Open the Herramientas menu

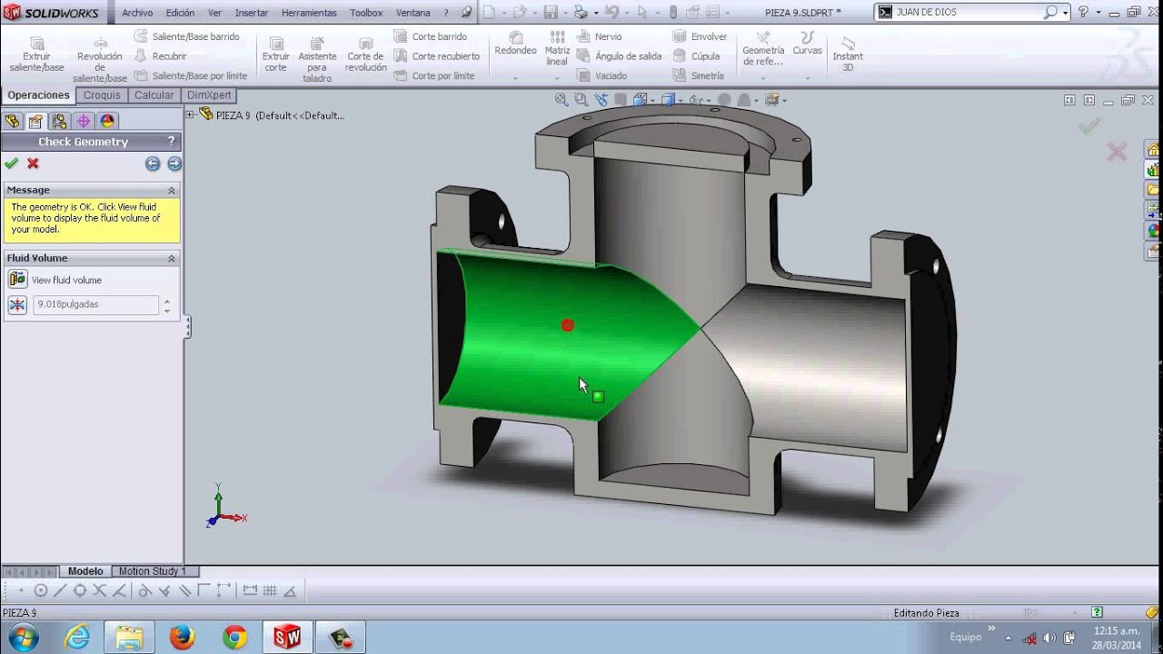pyautogui.click(x=309, y=13)
